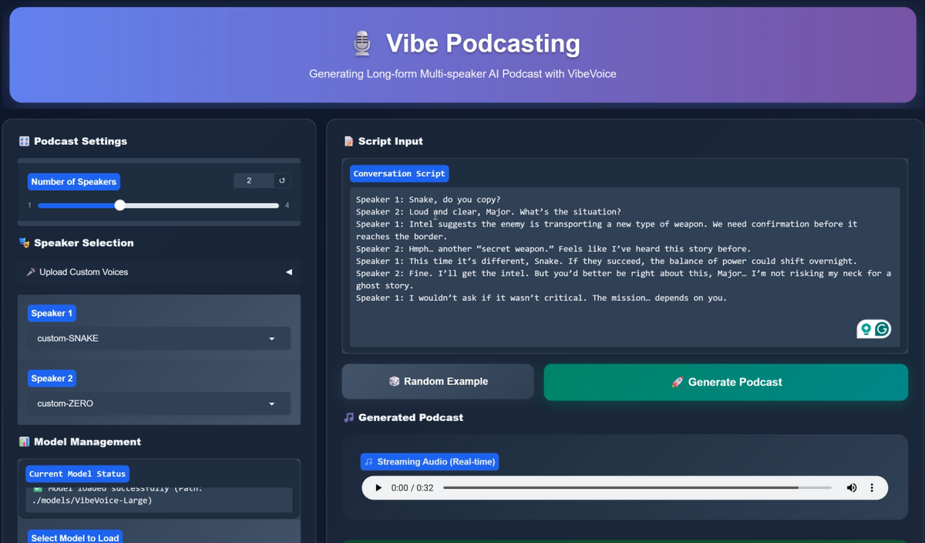Click the green Grammarly icon
The width and height of the screenshot is (925, 543).
point(882,329)
